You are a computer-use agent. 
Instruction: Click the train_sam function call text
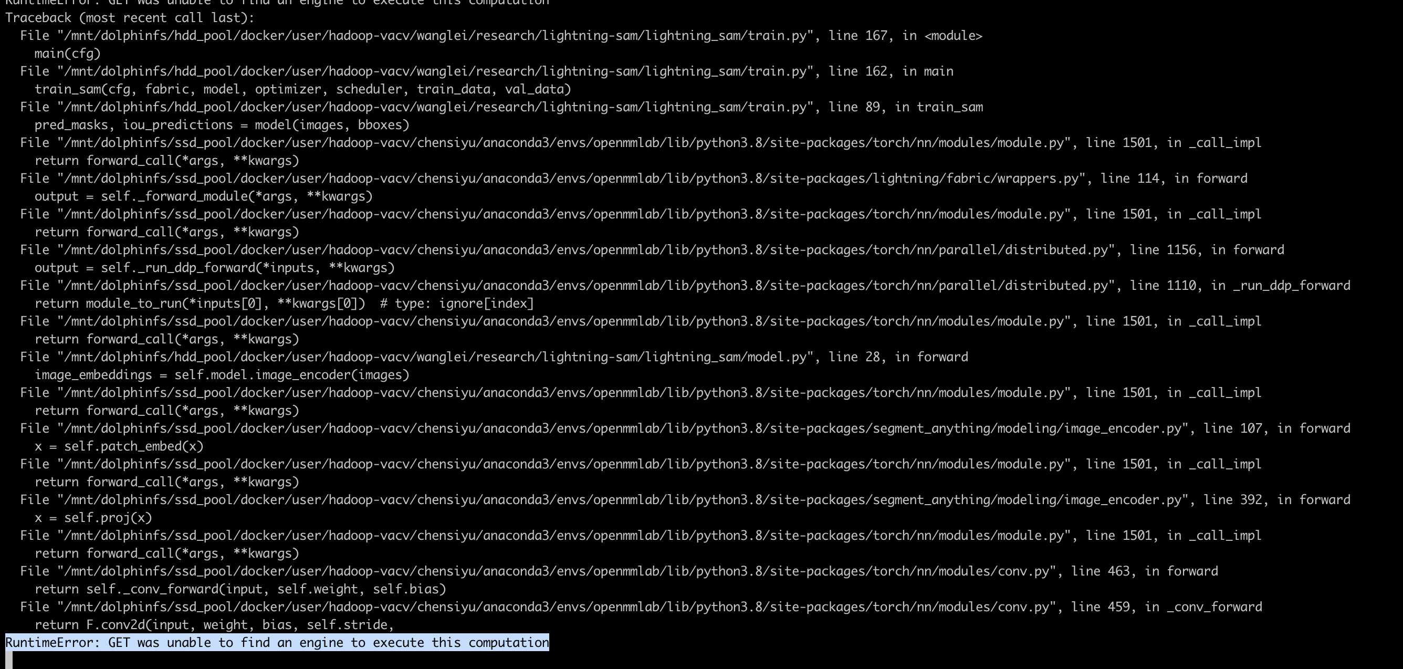pos(302,89)
